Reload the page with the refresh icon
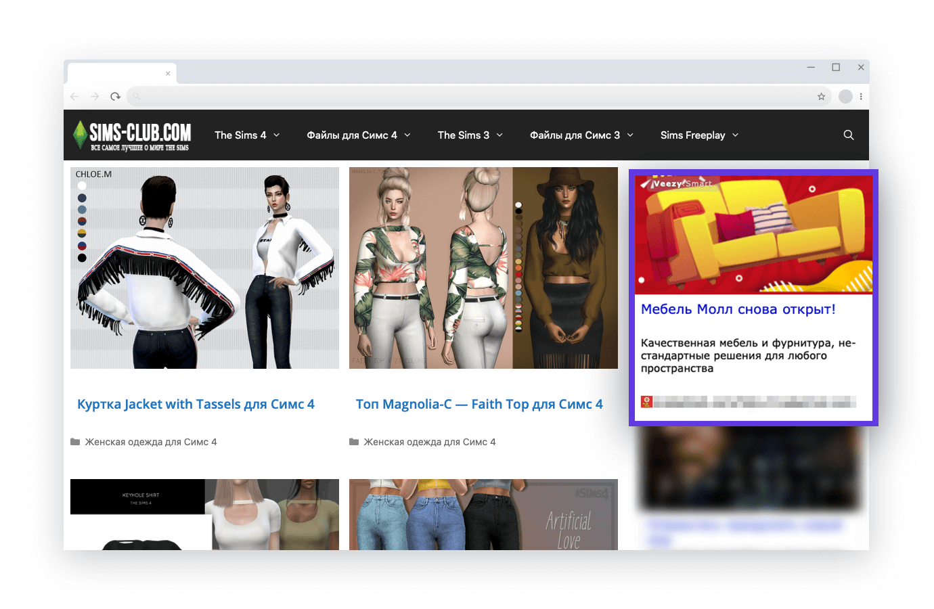Viewport: 934px width, 609px height. click(x=116, y=97)
